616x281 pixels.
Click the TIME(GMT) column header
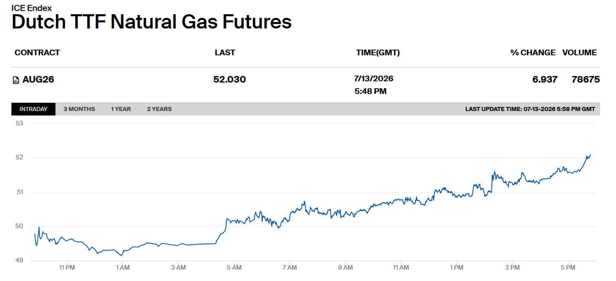click(378, 52)
